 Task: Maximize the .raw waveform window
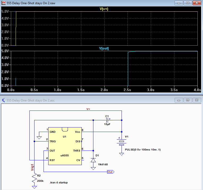click(x=188, y=3)
